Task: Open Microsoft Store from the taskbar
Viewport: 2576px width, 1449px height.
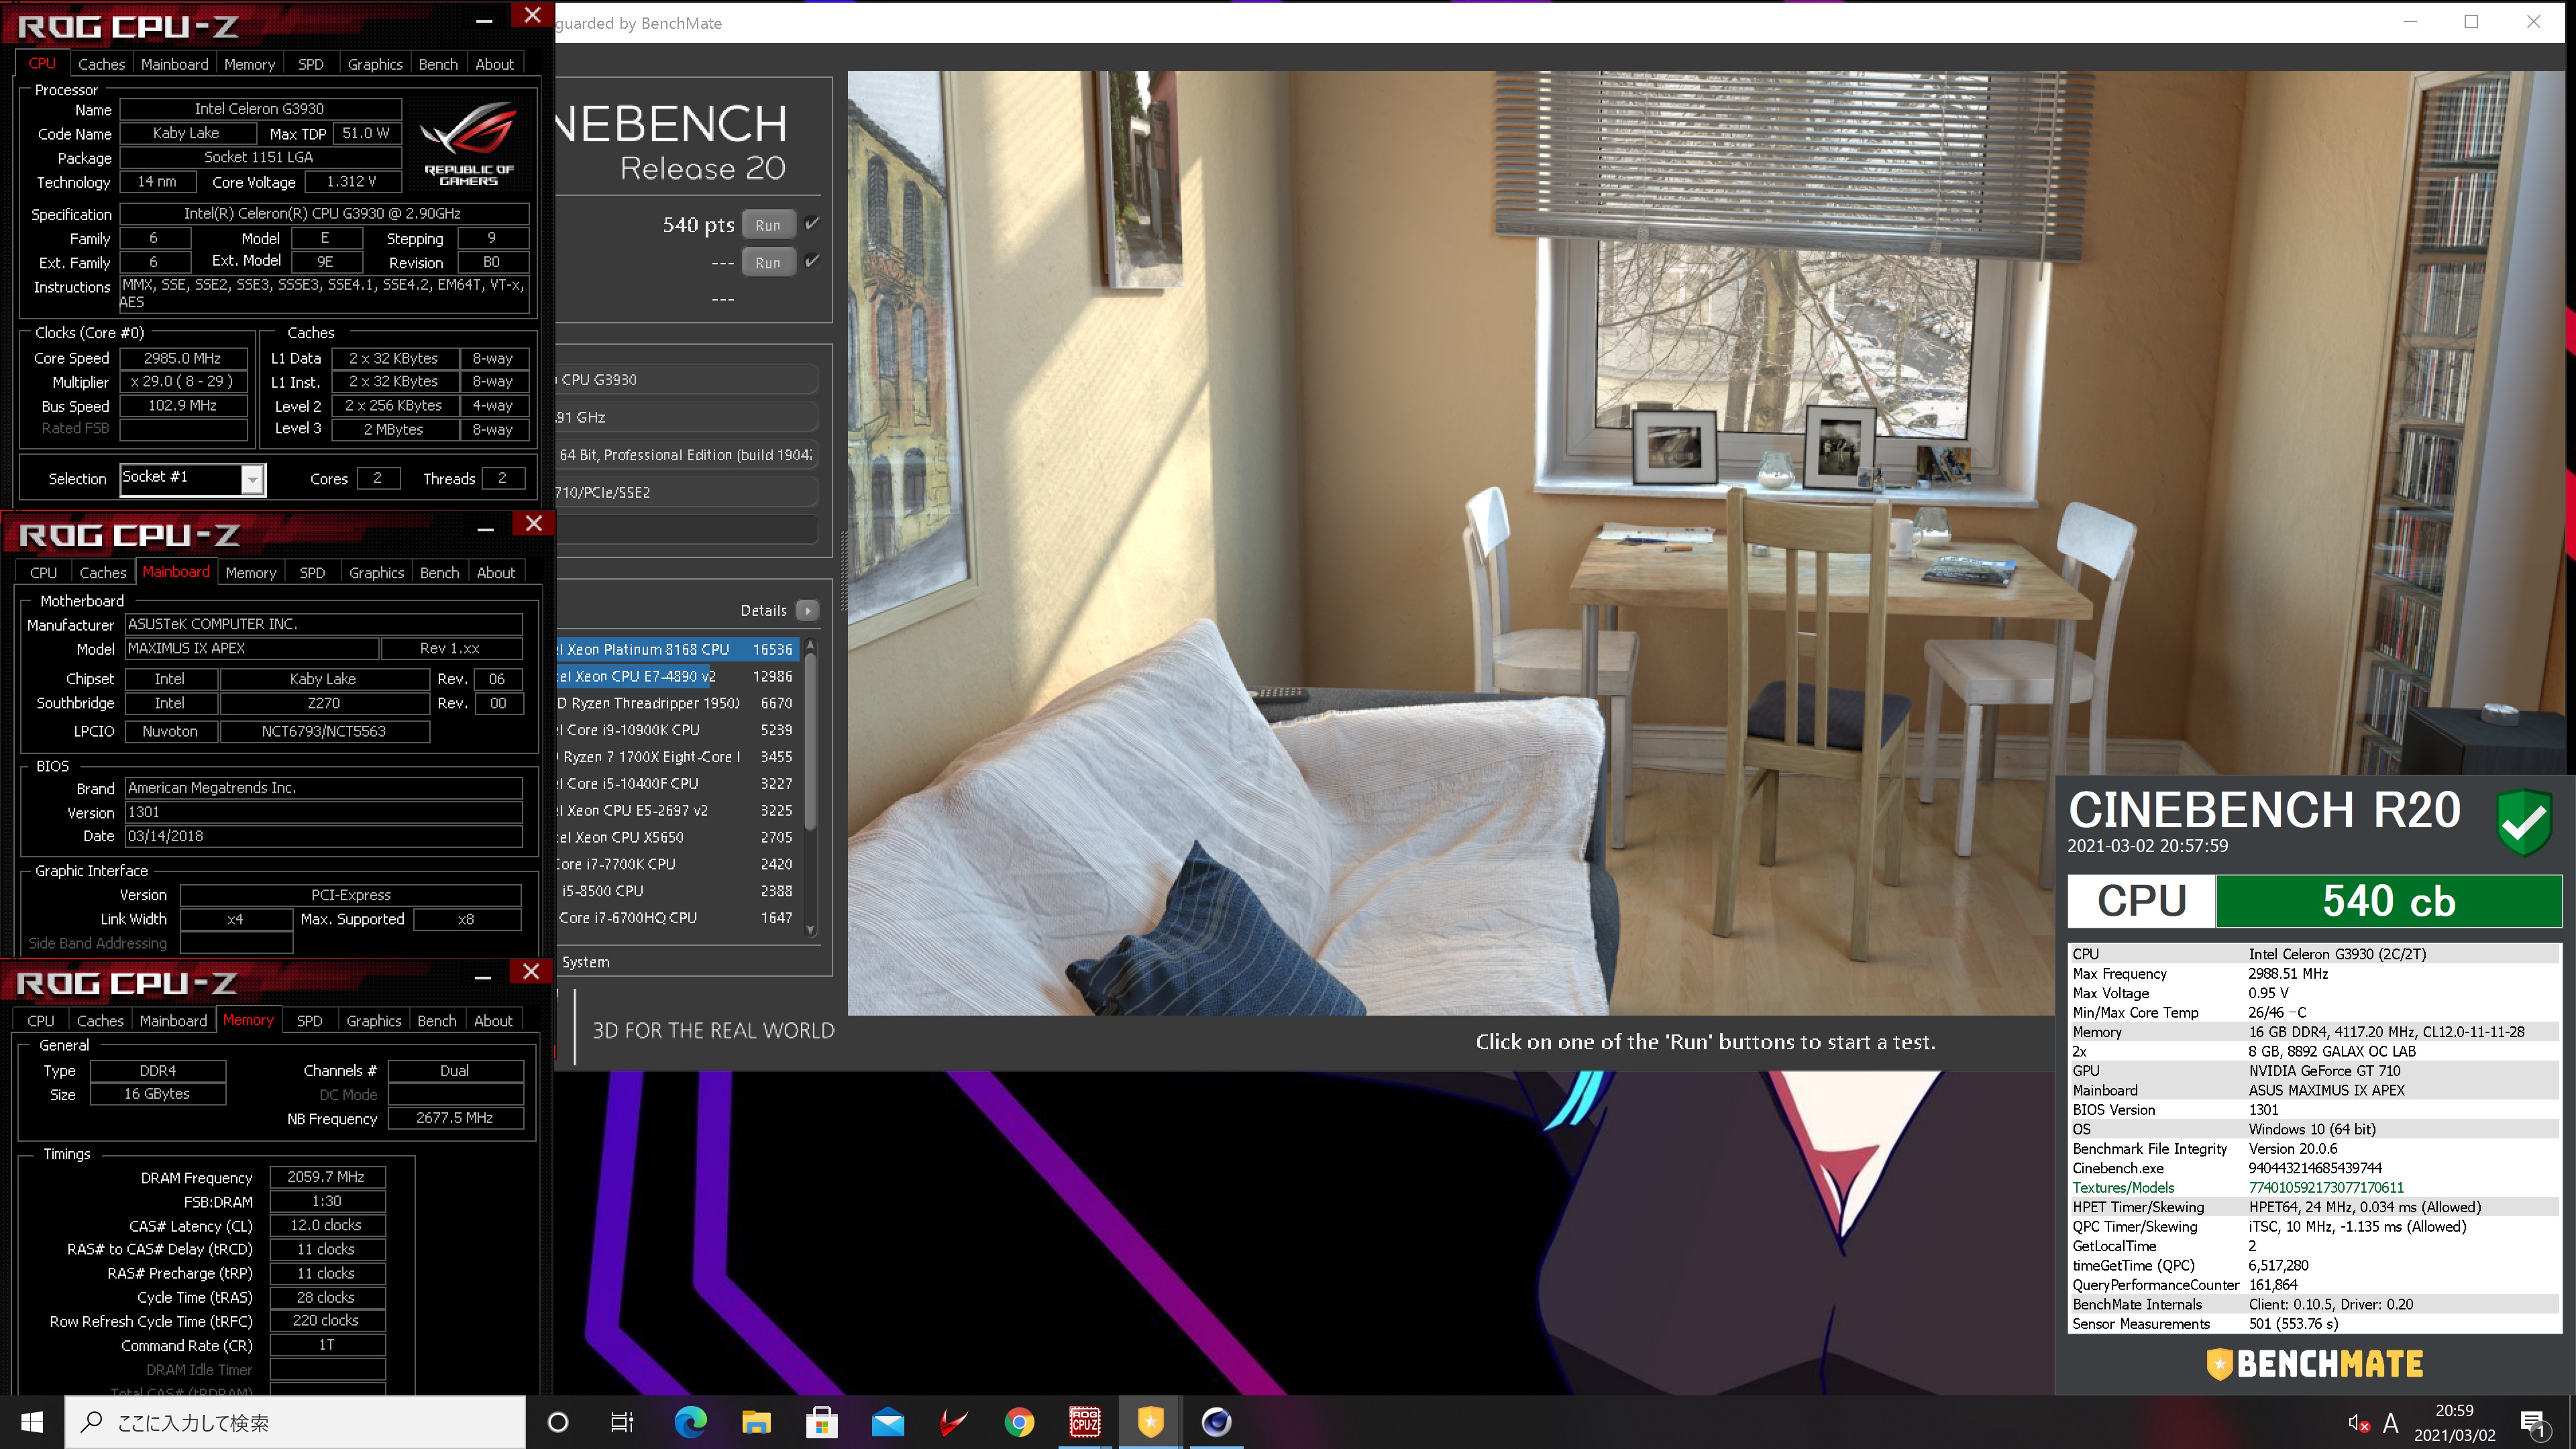Action: pos(822,1422)
